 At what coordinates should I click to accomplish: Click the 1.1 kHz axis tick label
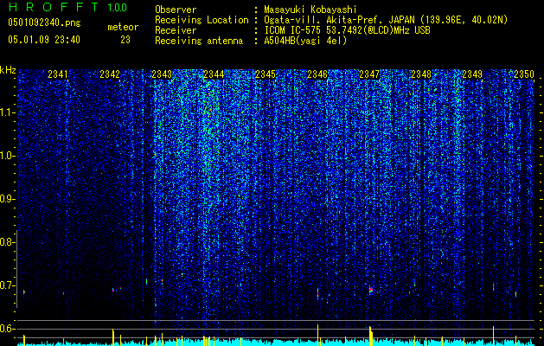[x=7, y=112]
